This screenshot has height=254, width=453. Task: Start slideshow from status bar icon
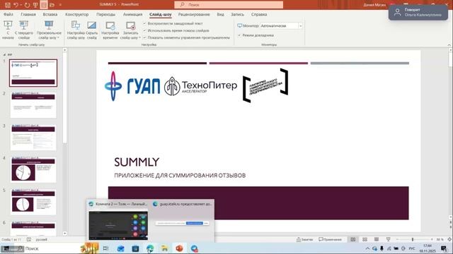[389, 239]
